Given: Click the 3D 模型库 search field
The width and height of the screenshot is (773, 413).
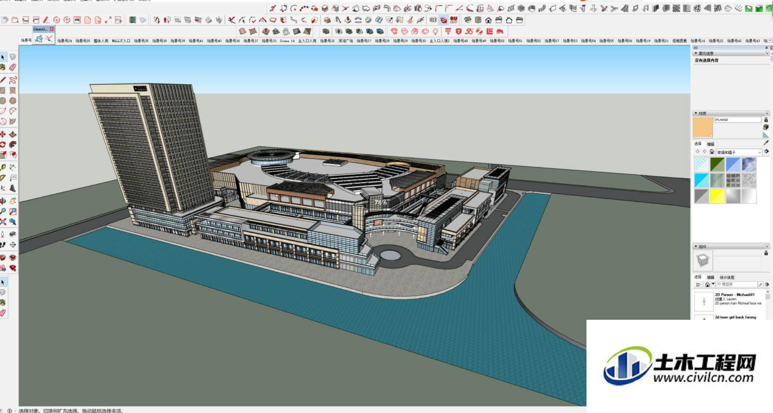Looking at the screenshot, I should (736, 285).
